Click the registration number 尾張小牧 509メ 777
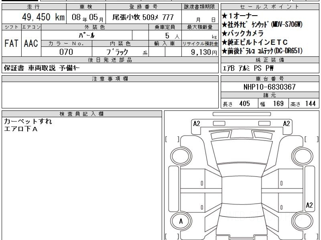The height and width of the screenshot is (240, 321). point(143,18)
